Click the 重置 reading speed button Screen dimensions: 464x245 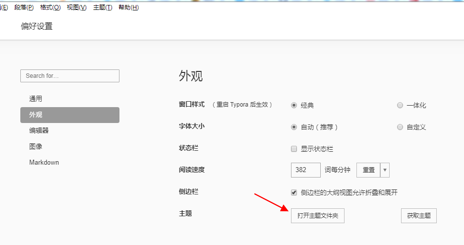point(368,170)
